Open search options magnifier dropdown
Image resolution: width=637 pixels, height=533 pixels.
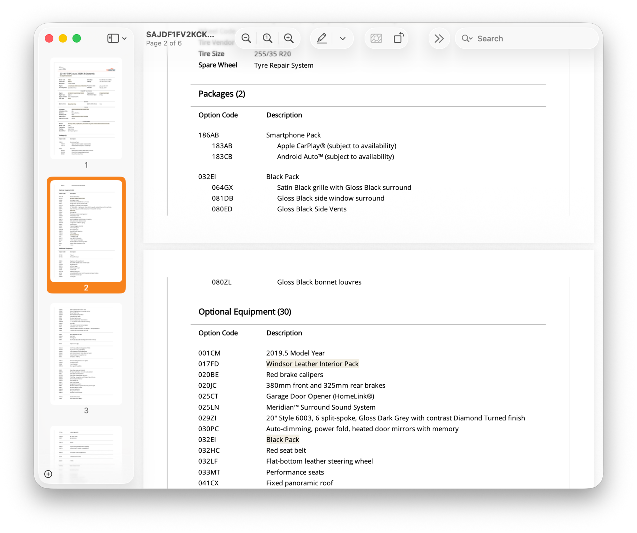pyautogui.click(x=467, y=38)
